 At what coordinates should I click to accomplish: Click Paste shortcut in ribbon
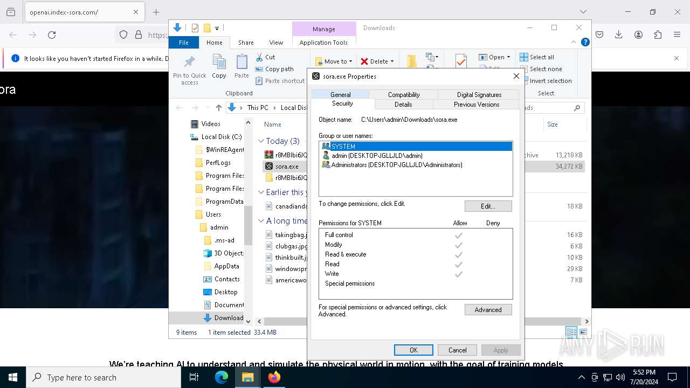[280, 81]
